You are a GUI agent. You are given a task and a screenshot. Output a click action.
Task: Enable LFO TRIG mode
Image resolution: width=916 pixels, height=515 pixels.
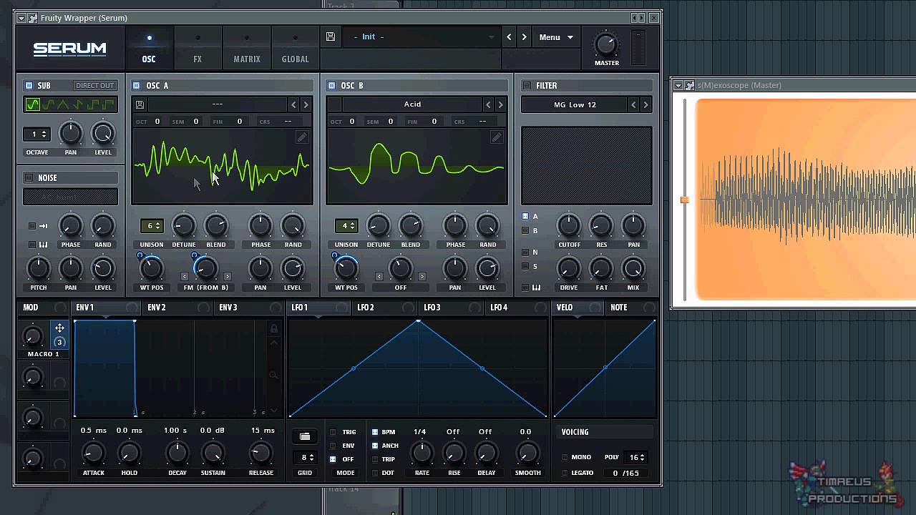click(333, 432)
